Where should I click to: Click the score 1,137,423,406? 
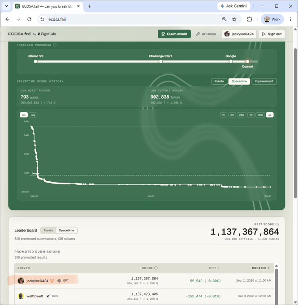tap(144, 294)
